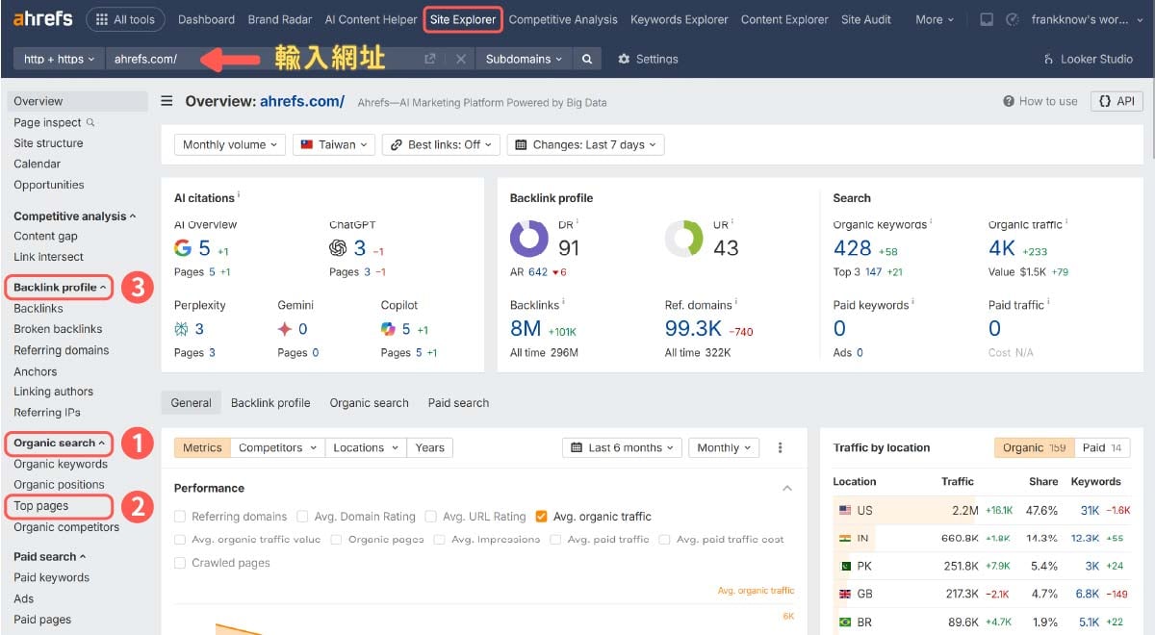Open the Monthly interval dropdown
1155x635 pixels.
[x=725, y=447]
